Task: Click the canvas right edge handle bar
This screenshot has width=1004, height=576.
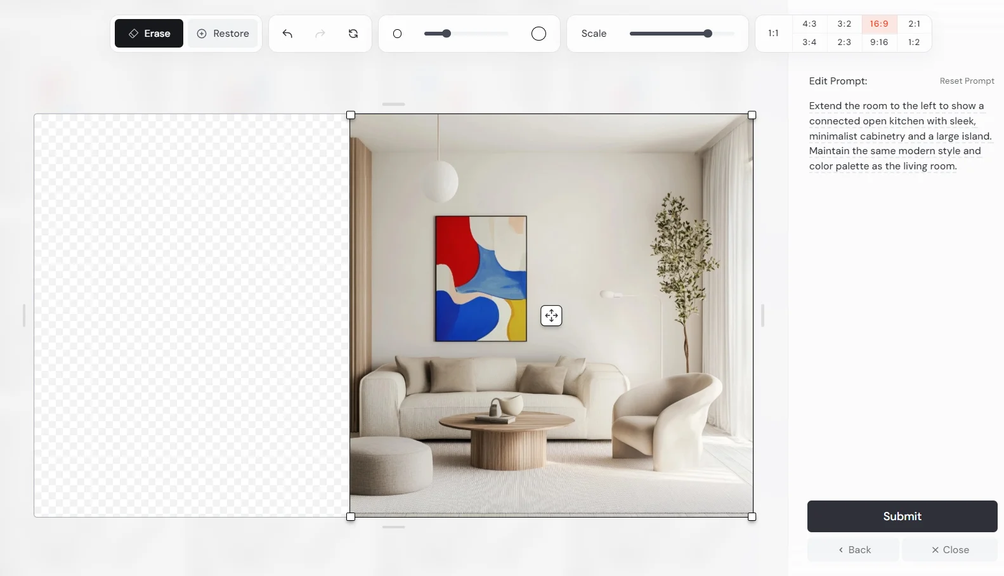Action: tap(762, 315)
